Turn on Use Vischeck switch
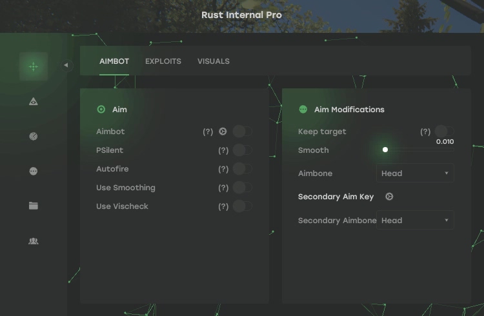484x316 pixels. [x=242, y=206]
